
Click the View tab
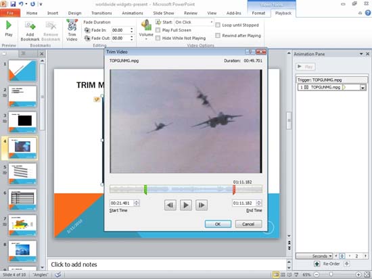pyautogui.click(x=212, y=13)
